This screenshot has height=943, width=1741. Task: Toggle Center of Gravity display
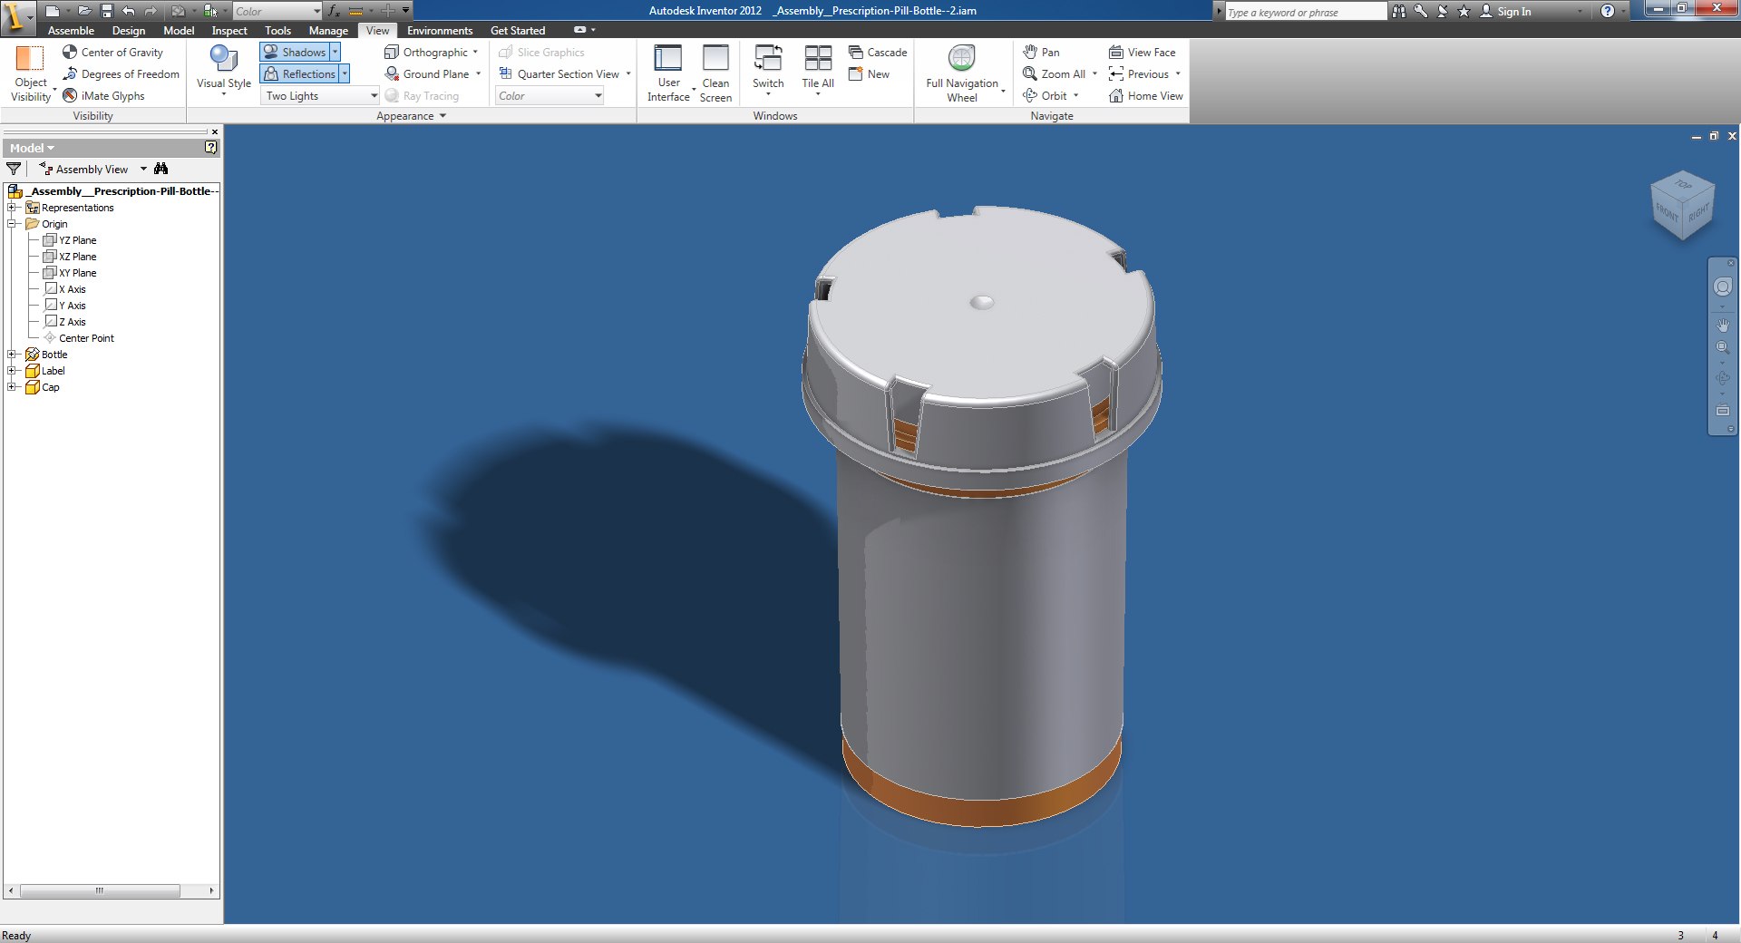[113, 53]
